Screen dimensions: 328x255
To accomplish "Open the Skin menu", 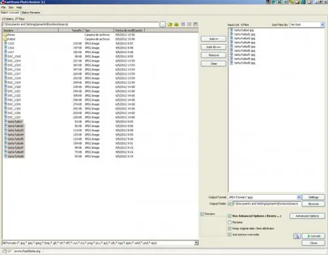I will point(11,7).
